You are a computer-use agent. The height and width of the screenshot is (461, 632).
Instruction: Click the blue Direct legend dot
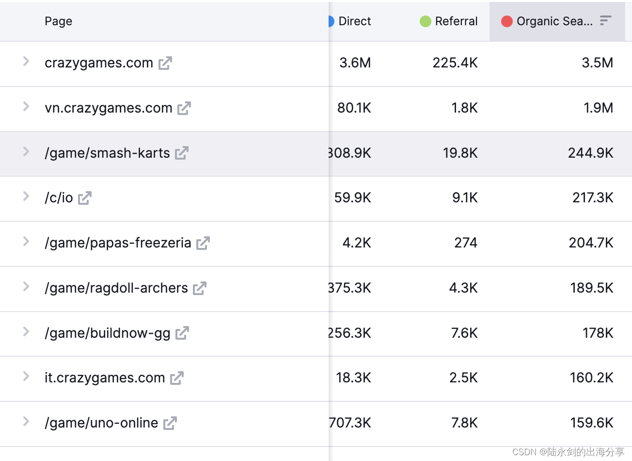coord(332,21)
